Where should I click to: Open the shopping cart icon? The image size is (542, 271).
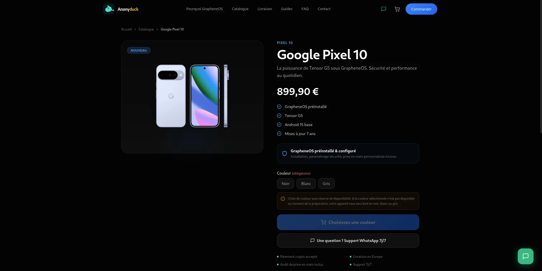tap(397, 9)
